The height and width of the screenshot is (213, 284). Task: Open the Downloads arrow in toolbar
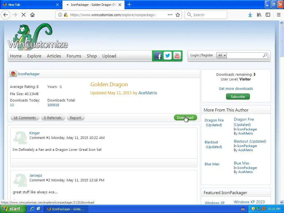tap(250, 15)
